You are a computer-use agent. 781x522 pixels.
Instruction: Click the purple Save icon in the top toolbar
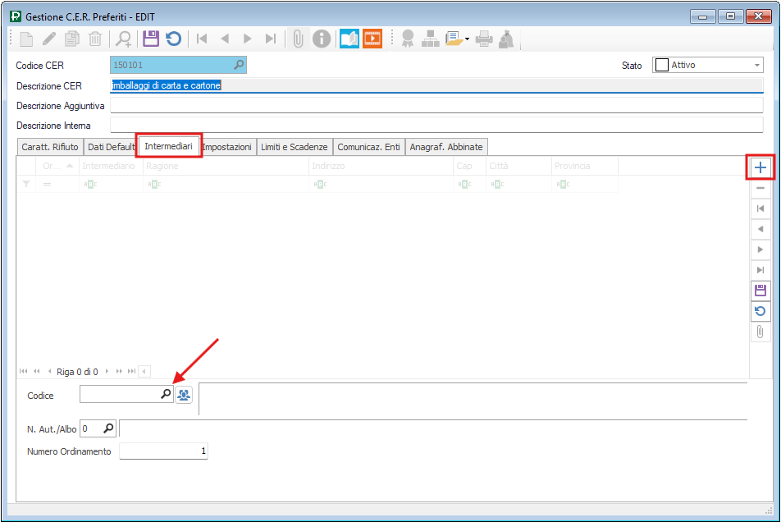coord(150,39)
